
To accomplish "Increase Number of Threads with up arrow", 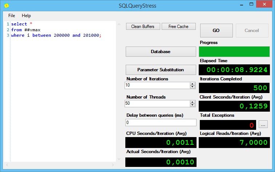I will tap(193, 102).
